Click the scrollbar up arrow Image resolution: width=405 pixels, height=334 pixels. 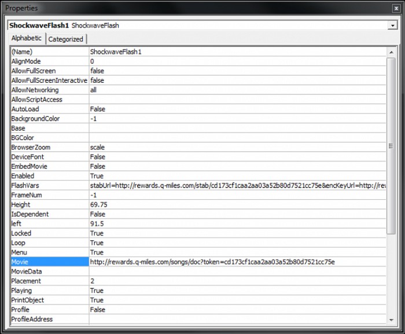point(392,51)
